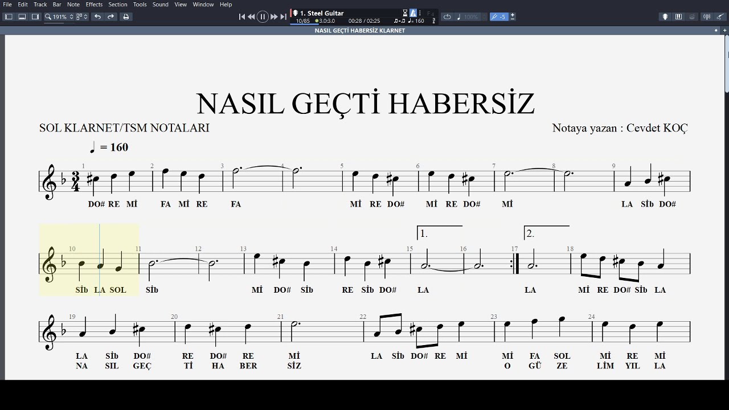The height and width of the screenshot is (410, 729).
Task: Open the metronome options dots menu
Action: coord(420,13)
